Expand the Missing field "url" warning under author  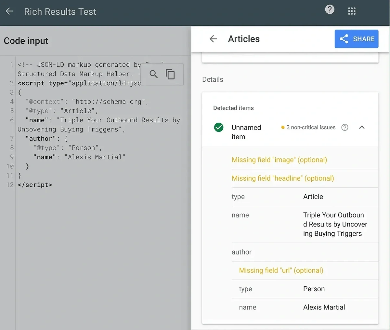point(280,270)
